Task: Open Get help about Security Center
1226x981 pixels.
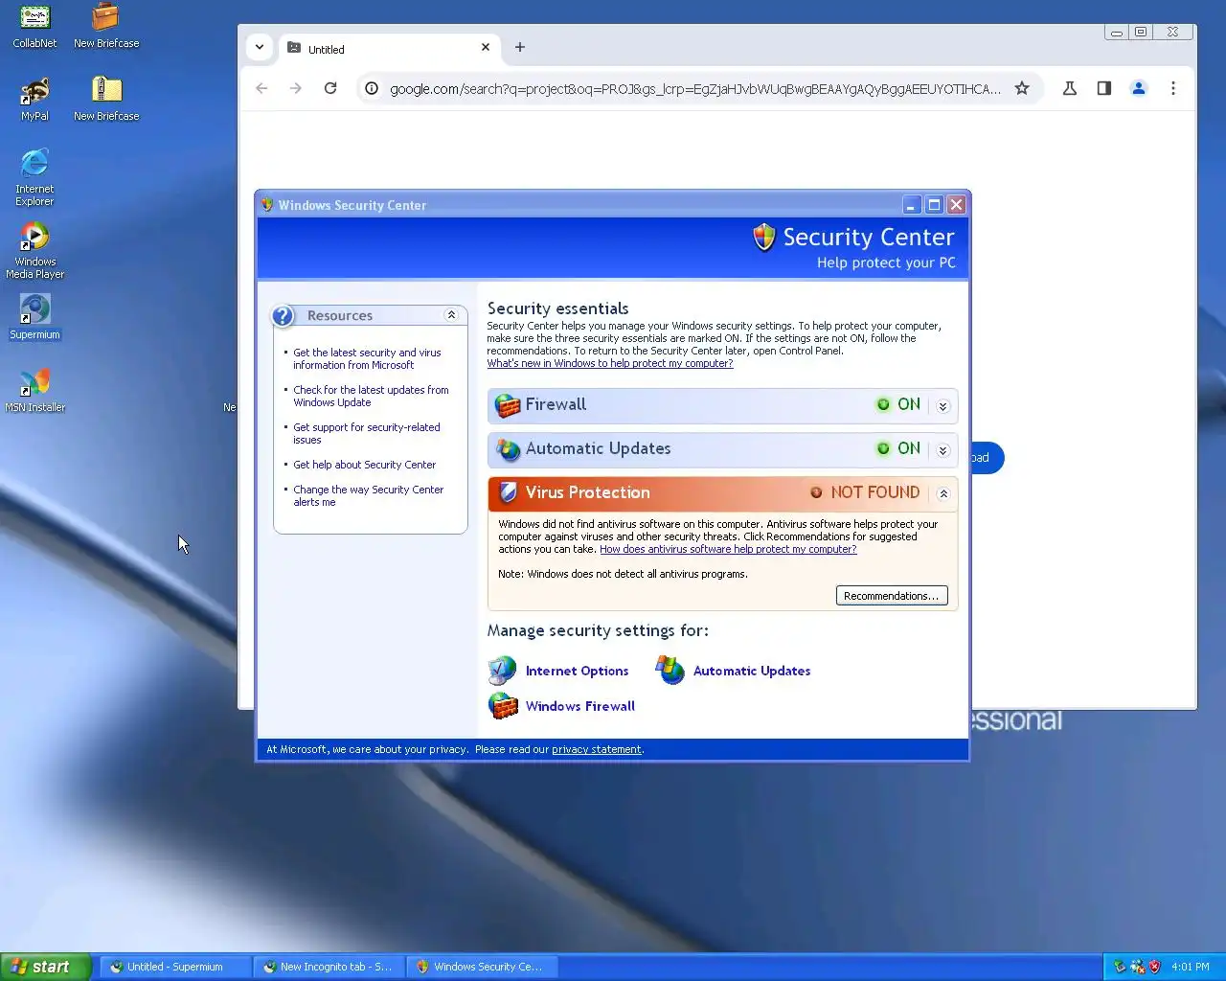Action: tap(364, 465)
